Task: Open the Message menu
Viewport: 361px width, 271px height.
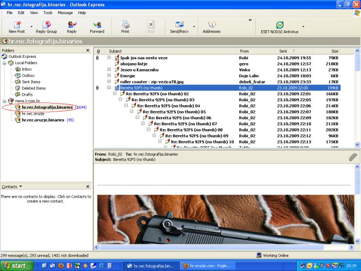Action: (65, 13)
